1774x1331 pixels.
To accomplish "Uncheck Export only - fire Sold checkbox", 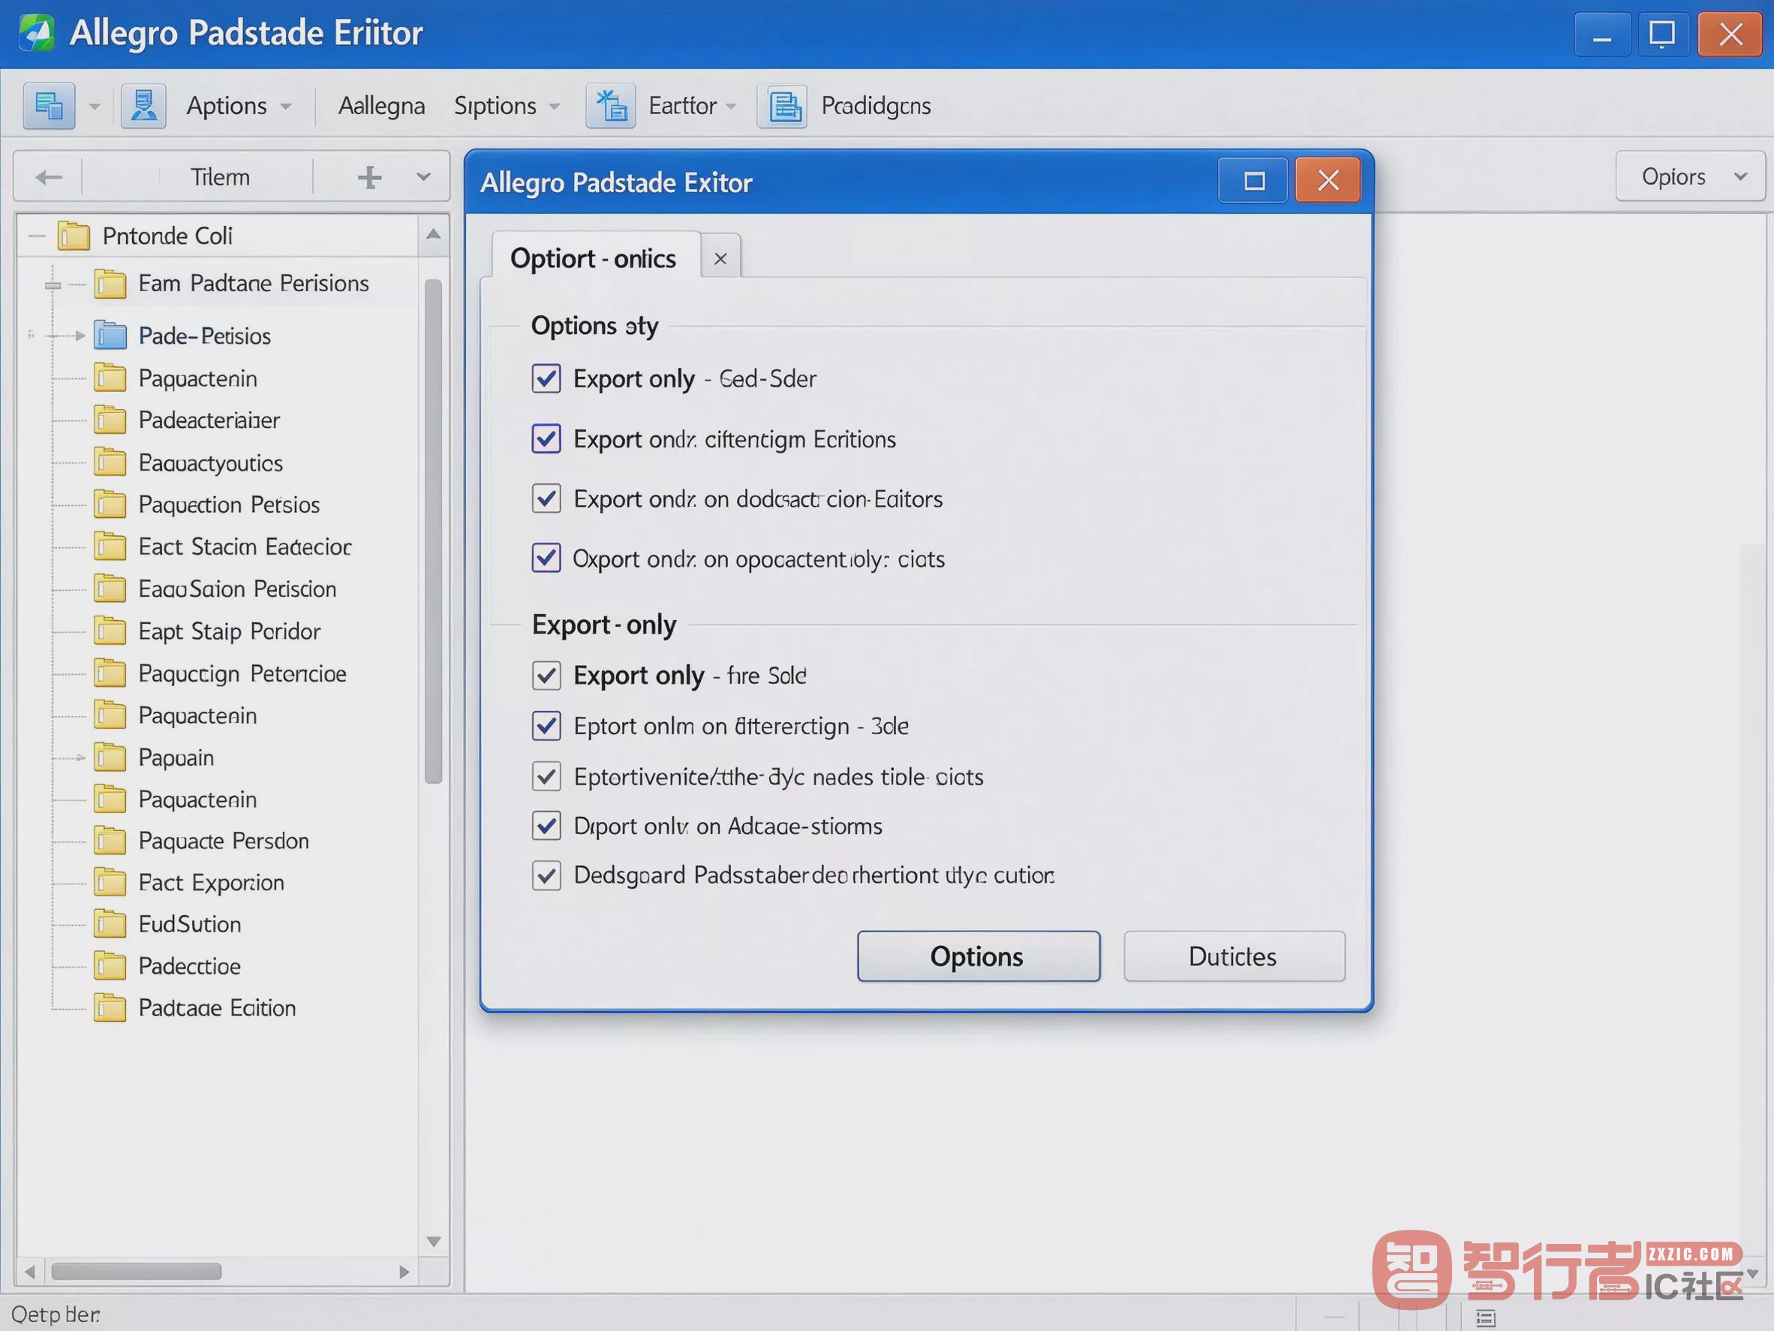I will pos(546,676).
